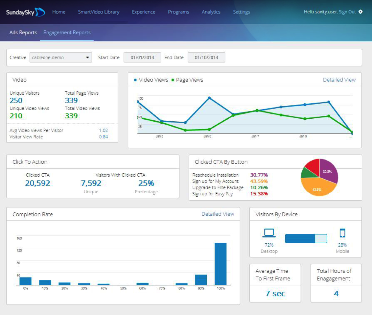Open Detailed View for the views chart
The width and height of the screenshot is (372, 315).
339,80
